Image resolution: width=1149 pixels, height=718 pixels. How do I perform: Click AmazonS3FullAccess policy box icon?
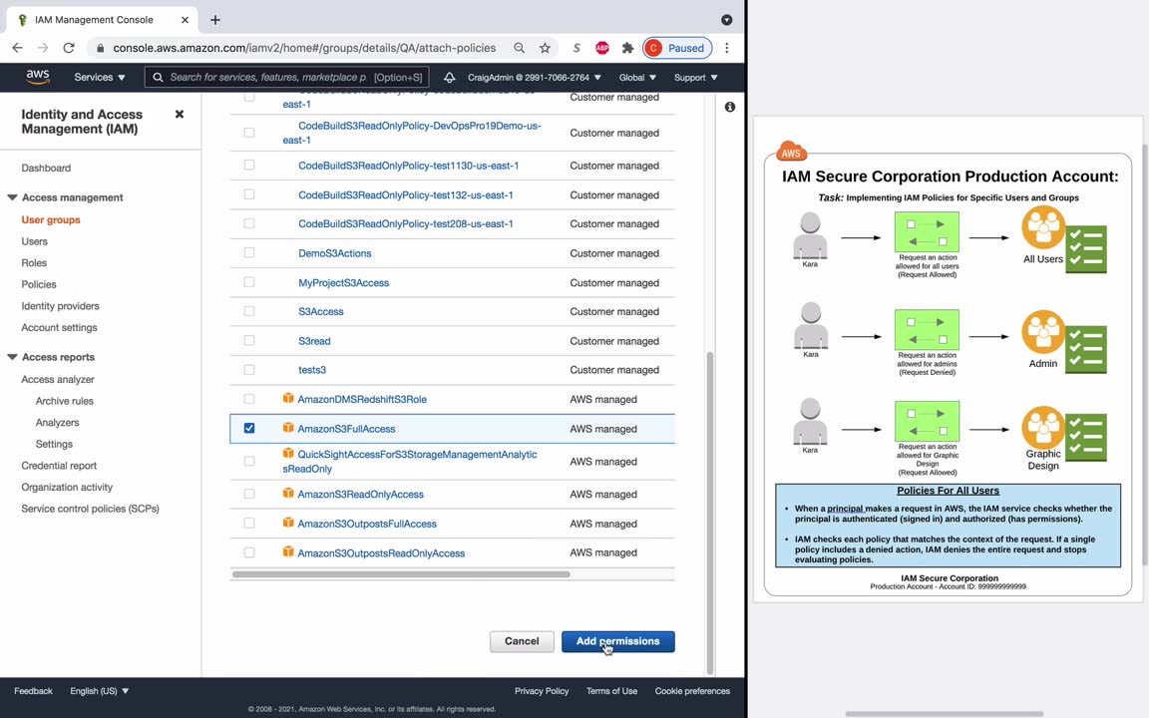click(x=288, y=427)
